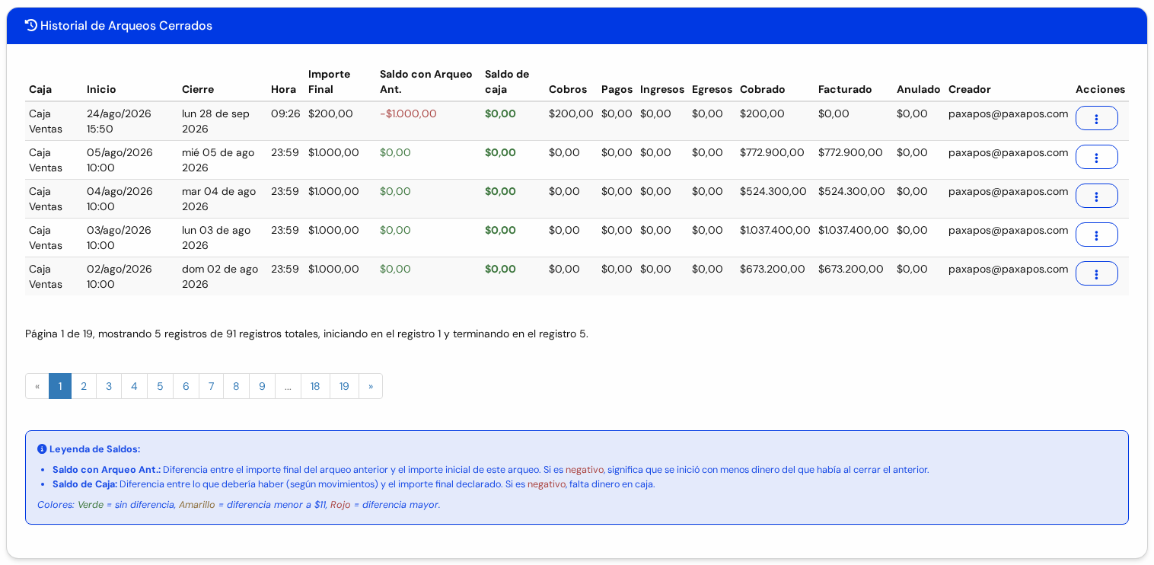1154x565 pixels.
Task: Click the Saldo con Arqueo Ant. header
Action: click(x=426, y=81)
